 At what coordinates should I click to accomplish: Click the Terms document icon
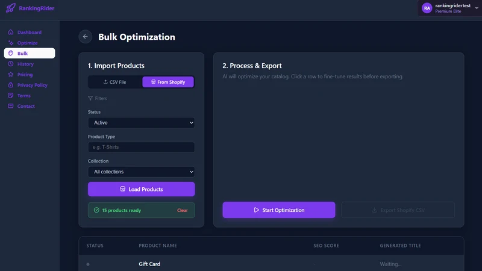(11, 96)
